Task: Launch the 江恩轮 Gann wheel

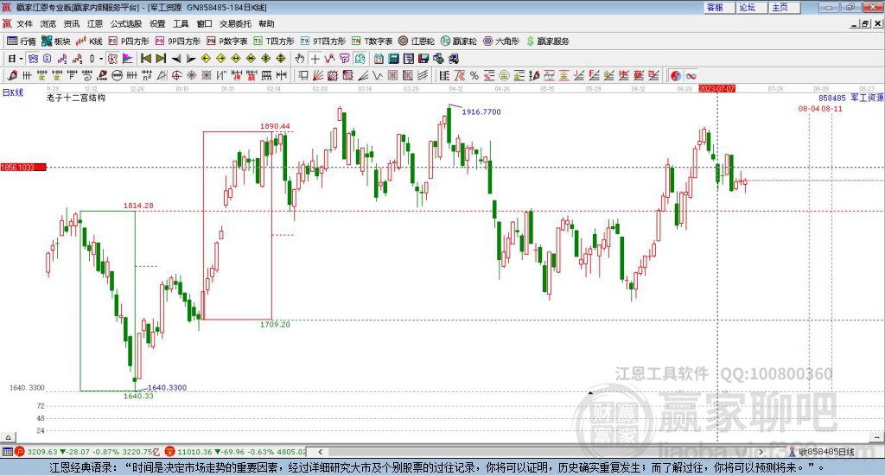Action: [417, 41]
